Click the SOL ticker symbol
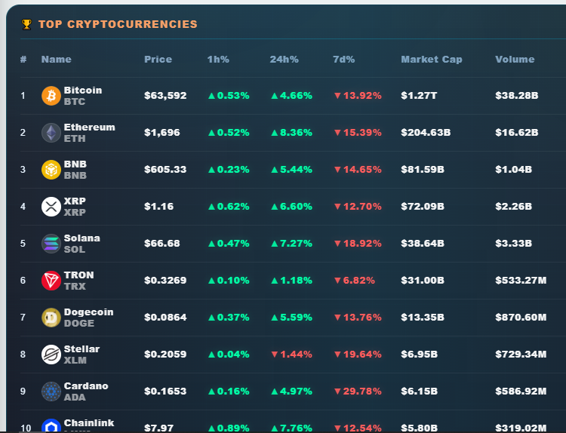This screenshot has height=433, width=566. point(75,250)
